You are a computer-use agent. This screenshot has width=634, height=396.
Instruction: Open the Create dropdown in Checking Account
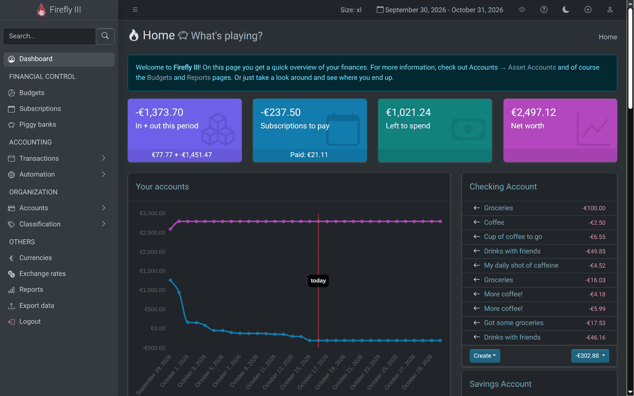coord(484,356)
